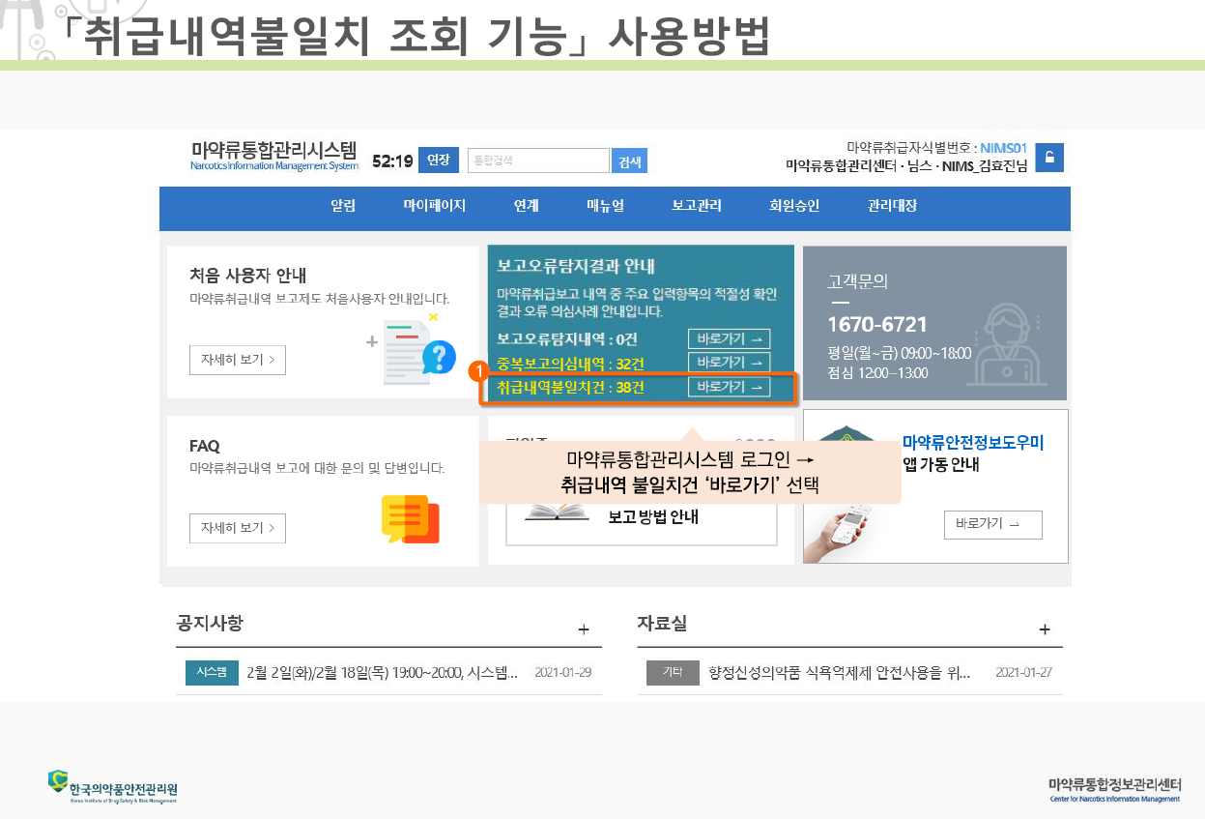The width and height of the screenshot is (1205, 819).
Task: Open the 알림 menu
Action: (343, 206)
